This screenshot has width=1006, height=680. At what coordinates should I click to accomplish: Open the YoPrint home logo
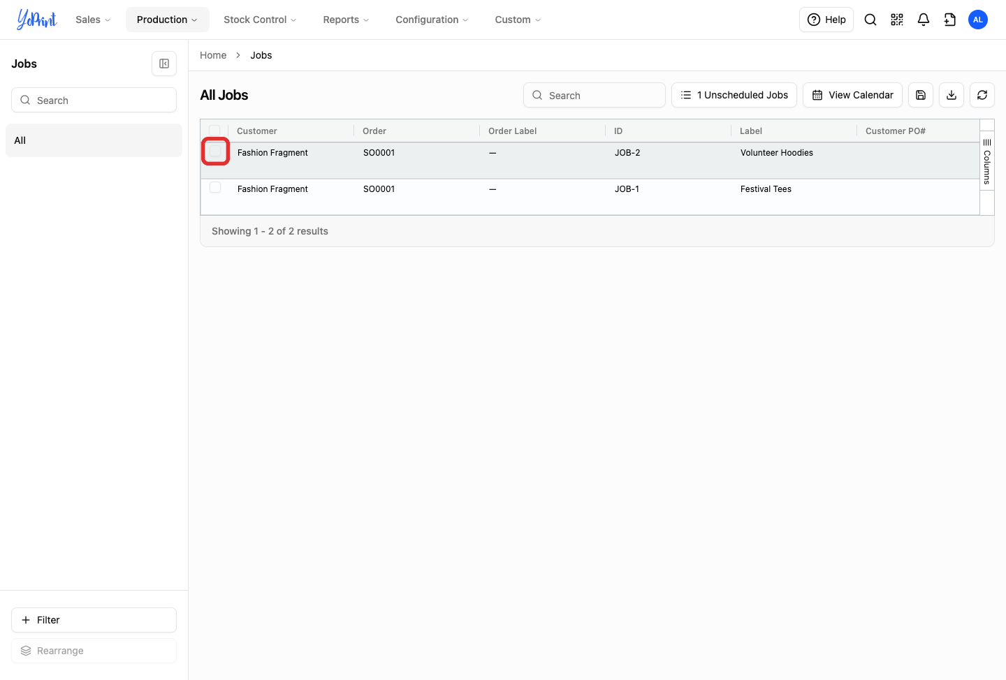tap(37, 20)
